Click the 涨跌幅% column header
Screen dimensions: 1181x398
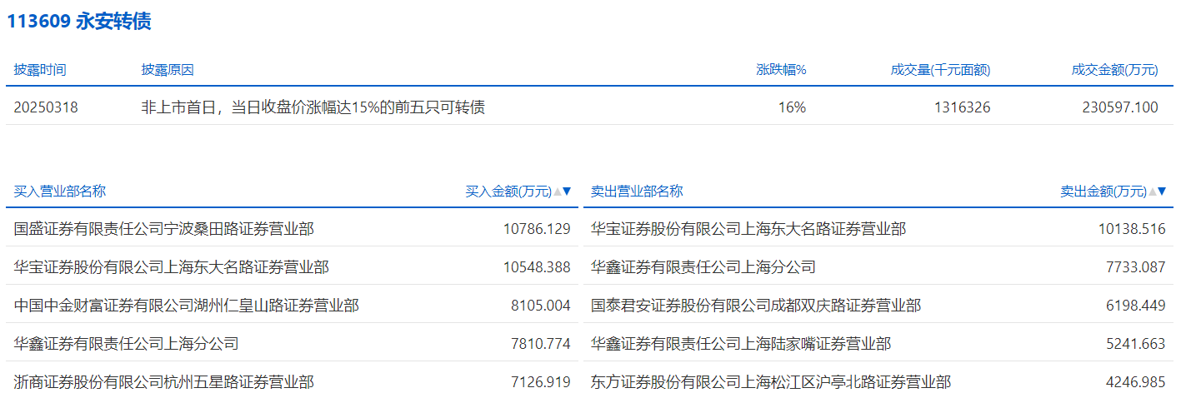pos(781,70)
